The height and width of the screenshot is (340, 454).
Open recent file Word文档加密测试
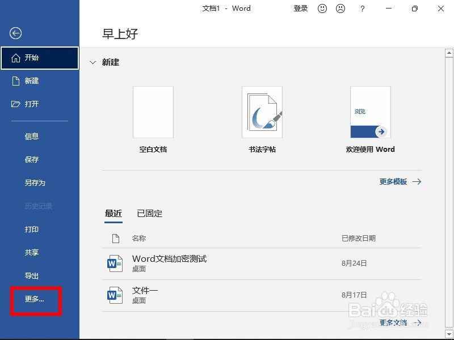pyautogui.click(x=262, y=263)
